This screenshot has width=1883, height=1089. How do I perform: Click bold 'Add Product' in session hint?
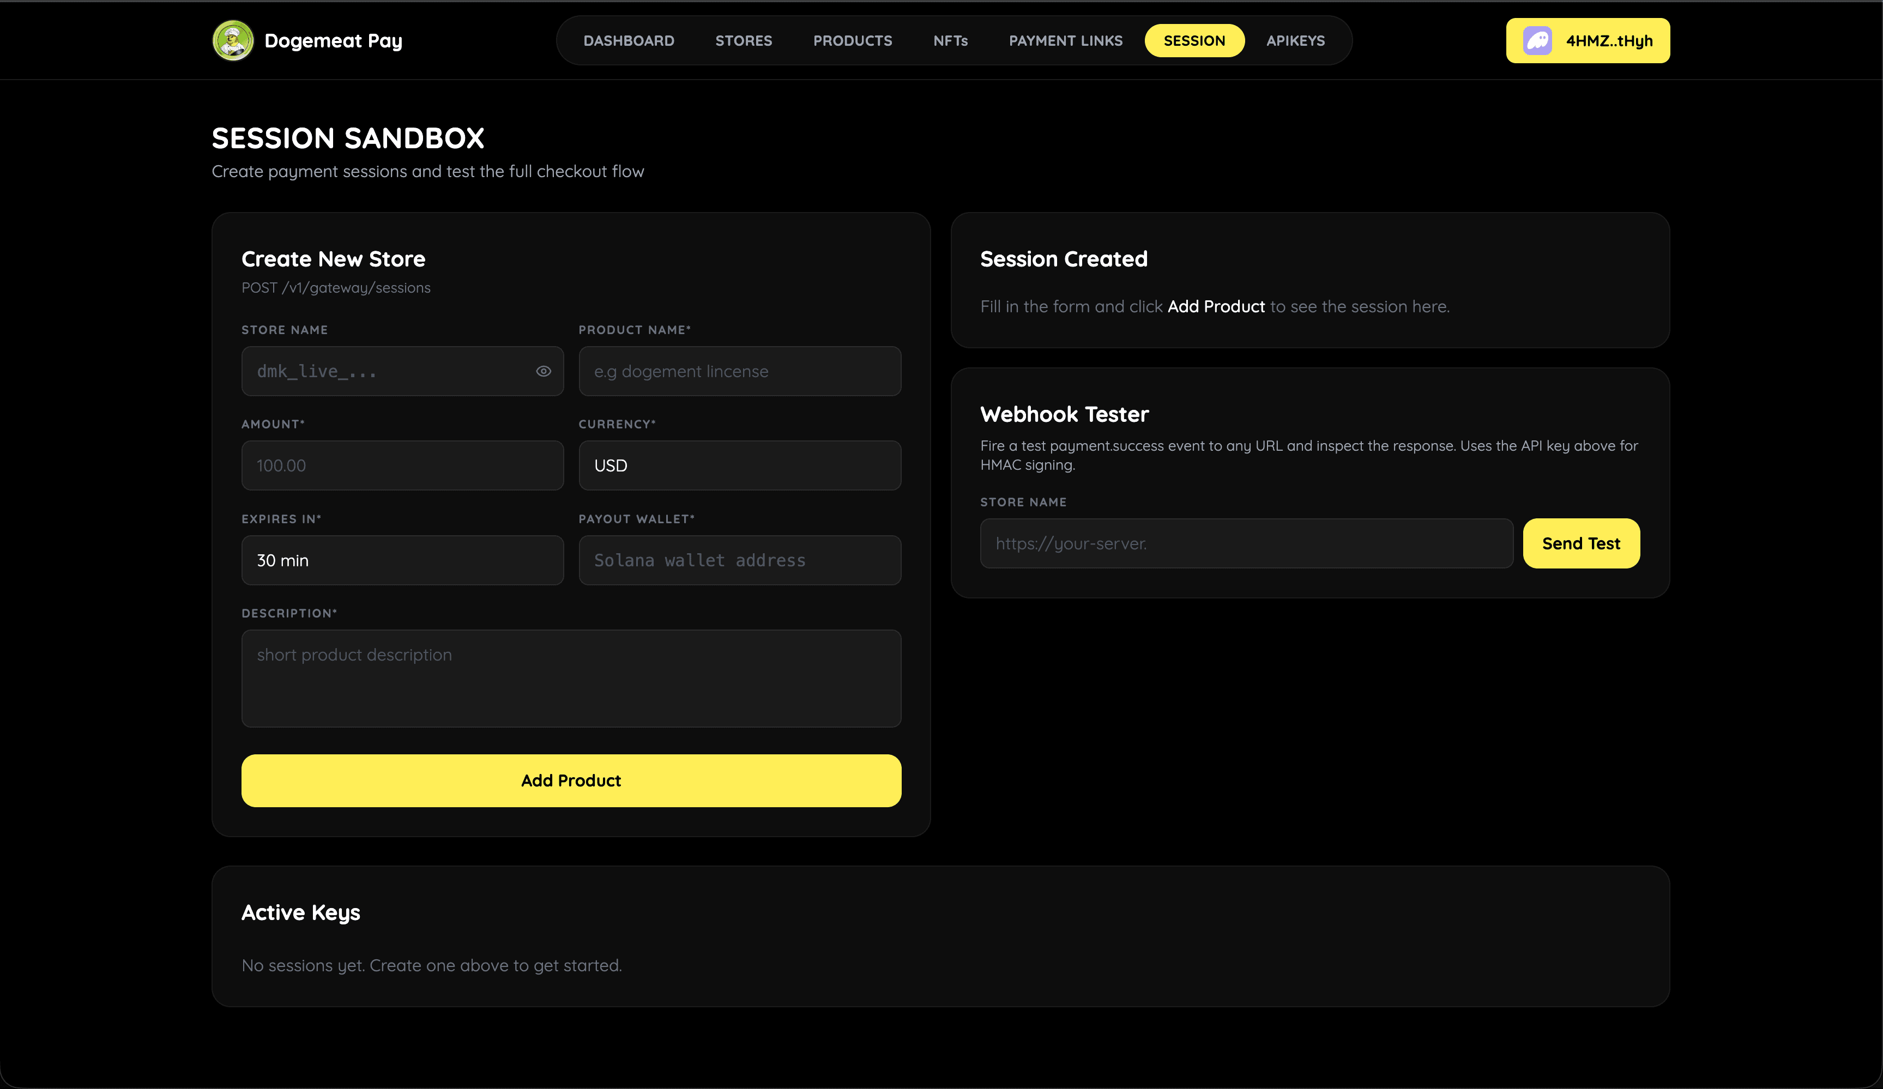pyautogui.click(x=1216, y=307)
